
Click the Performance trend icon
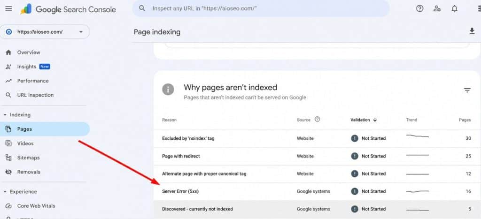tap(8, 81)
